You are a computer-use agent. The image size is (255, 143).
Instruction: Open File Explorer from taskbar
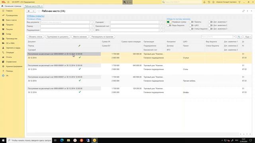coord(69,140)
